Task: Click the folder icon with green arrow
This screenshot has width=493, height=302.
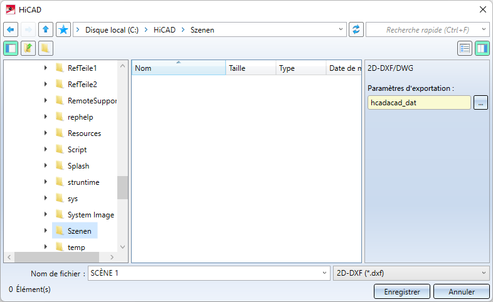Action: [x=28, y=48]
